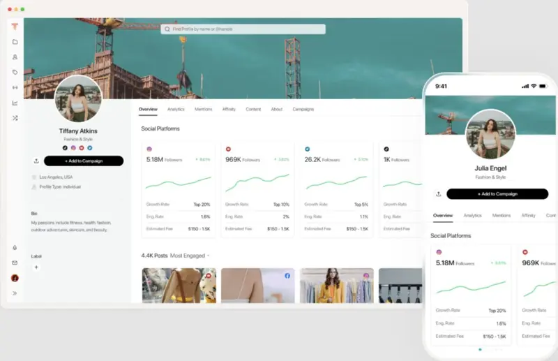Click Instagram icon under Tiffany Atkins' name
This screenshot has width=558, height=361.
coord(73,148)
